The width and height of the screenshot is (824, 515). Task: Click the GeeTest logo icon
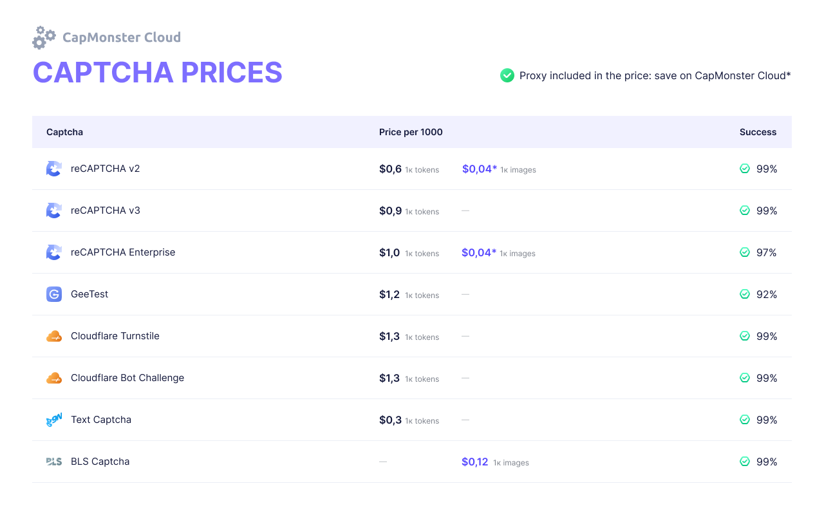coord(54,294)
